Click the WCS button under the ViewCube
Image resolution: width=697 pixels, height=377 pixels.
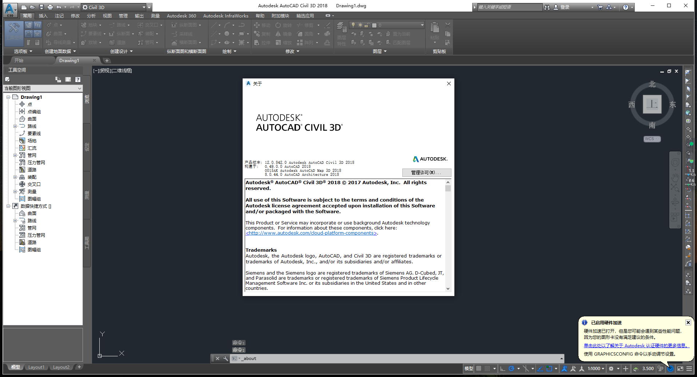click(x=651, y=139)
